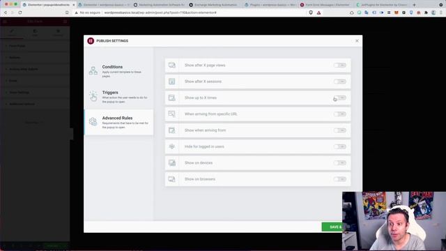446x251 pixels.
Task: Click the Elementor hamburger menu icon
Action: click(x=5, y=22)
